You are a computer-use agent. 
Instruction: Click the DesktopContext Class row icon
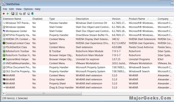pos(4,43)
